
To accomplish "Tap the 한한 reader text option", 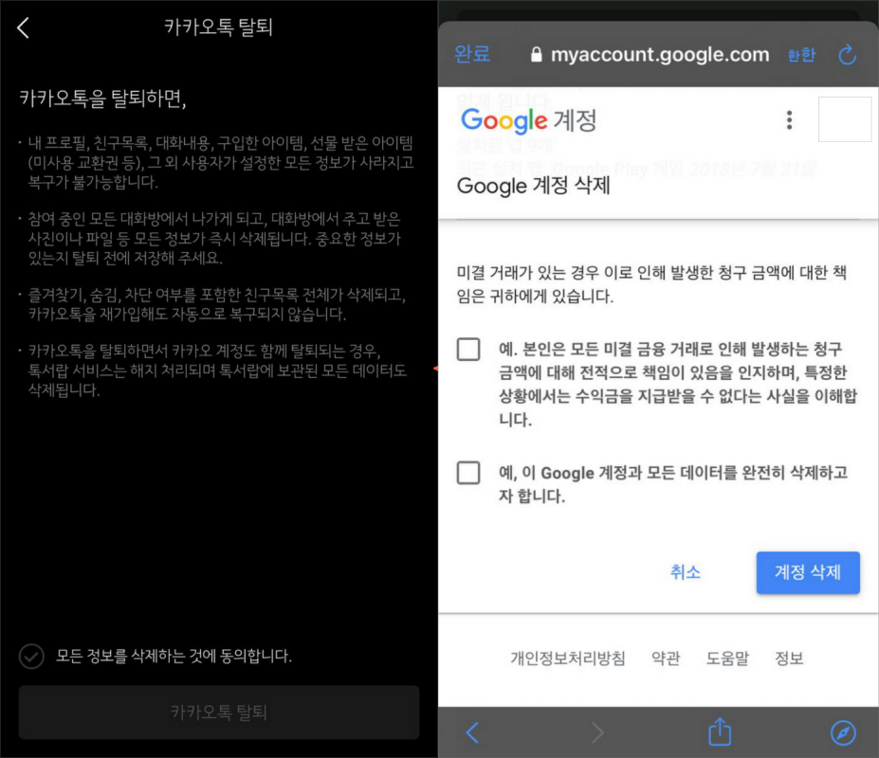I will pos(801,55).
